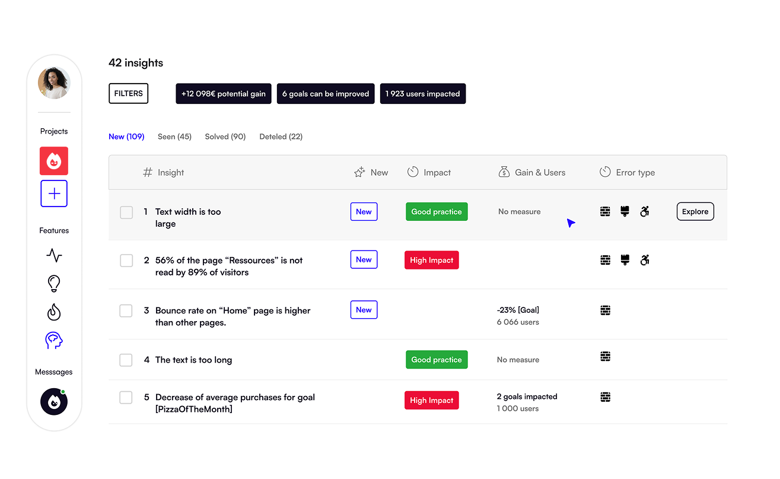This screenshot has height=479, width=780.
Task: Click brick wall icon in row 4
Action: [x=605, y=356]
